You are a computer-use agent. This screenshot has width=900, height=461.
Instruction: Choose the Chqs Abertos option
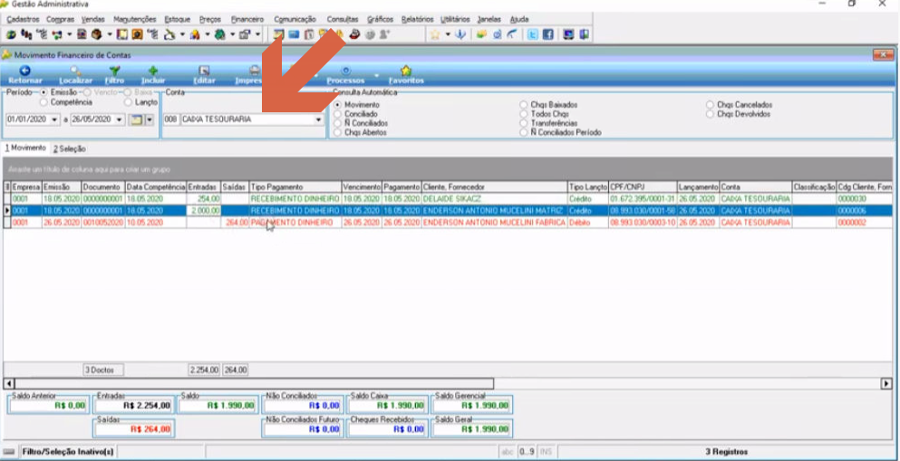coord(337,132)
